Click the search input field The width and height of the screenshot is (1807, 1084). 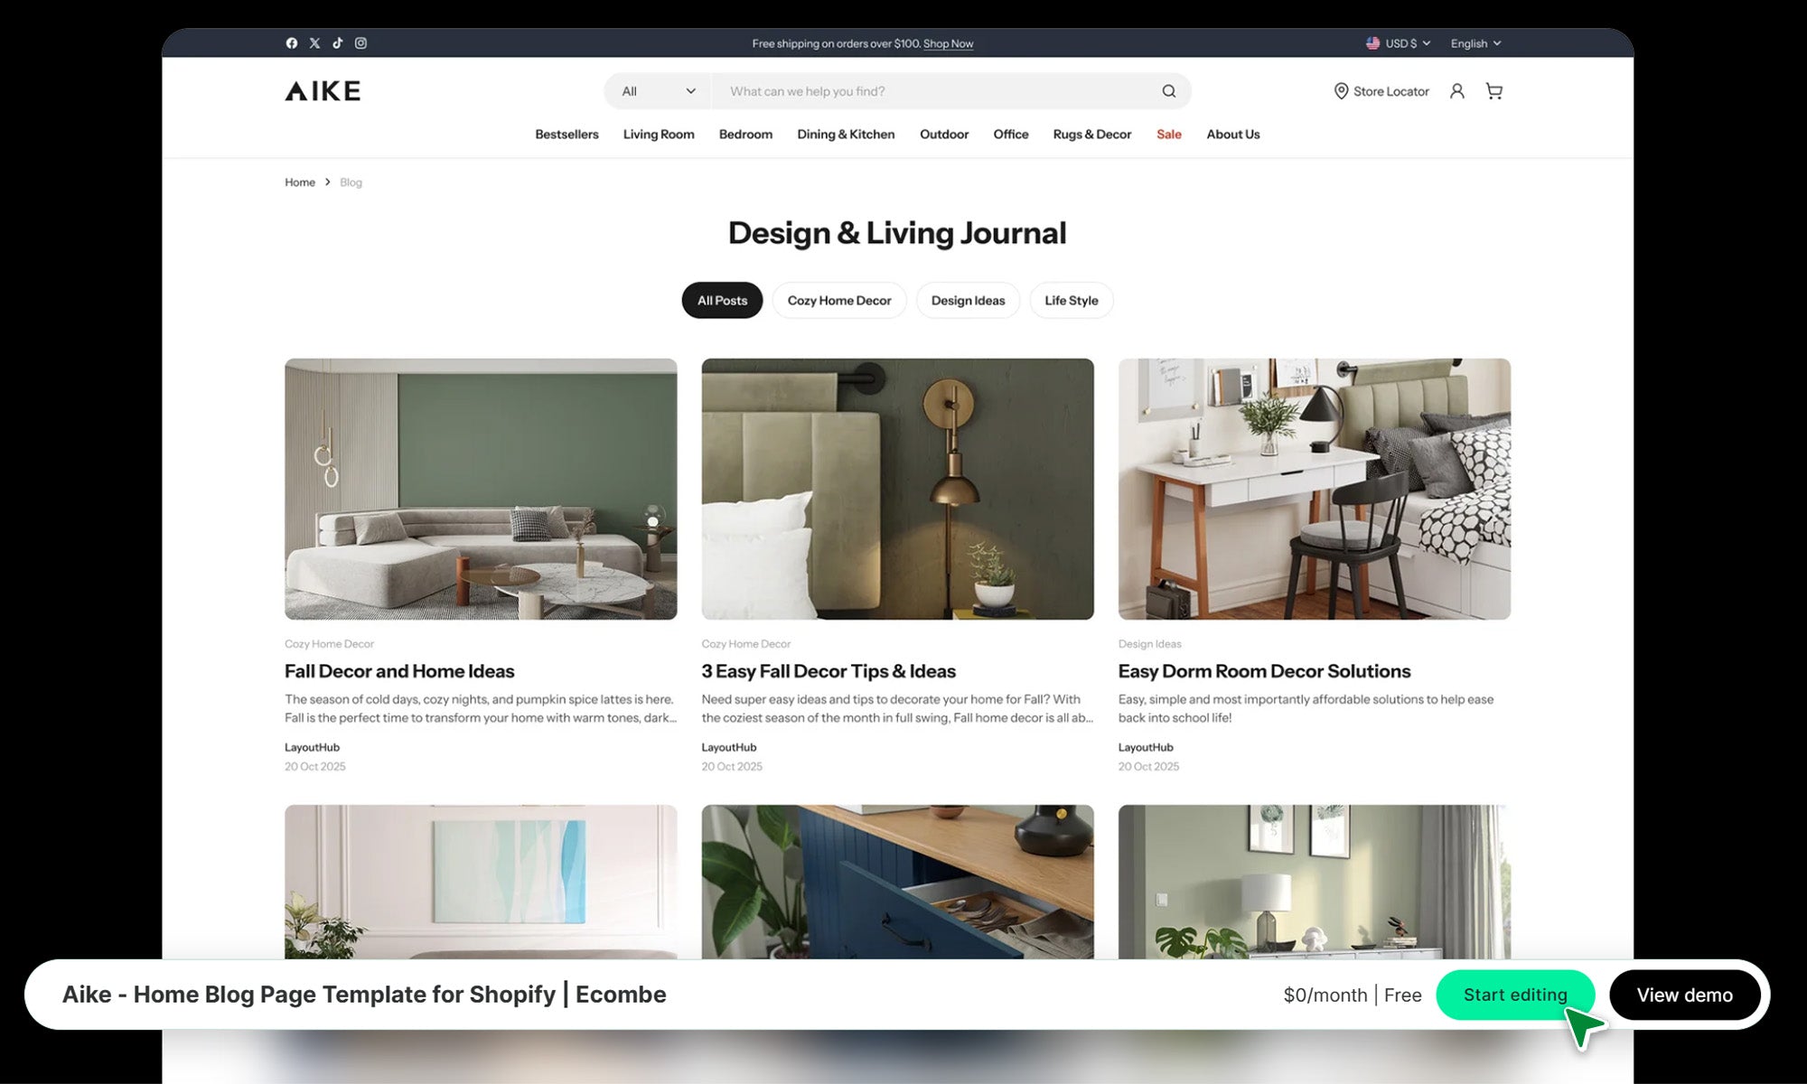(931, 91)
